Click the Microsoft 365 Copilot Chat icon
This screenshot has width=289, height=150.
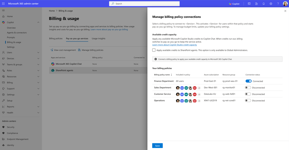53,64
